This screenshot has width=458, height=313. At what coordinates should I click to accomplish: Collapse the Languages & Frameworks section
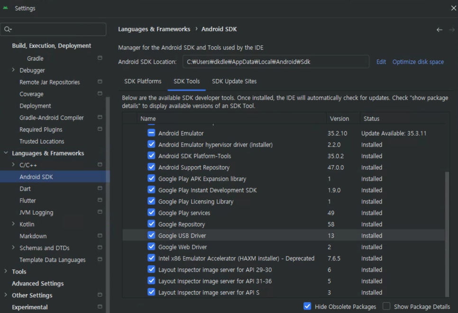[6, 153]
